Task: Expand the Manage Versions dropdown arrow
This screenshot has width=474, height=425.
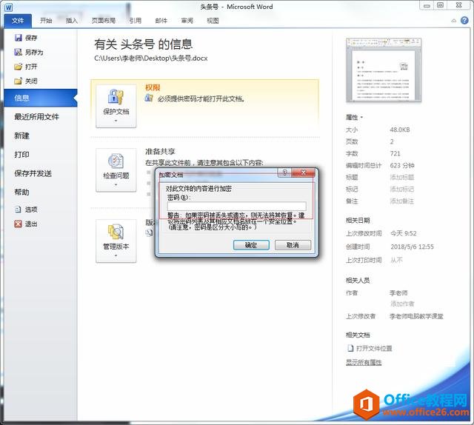Action: point(116,255)
